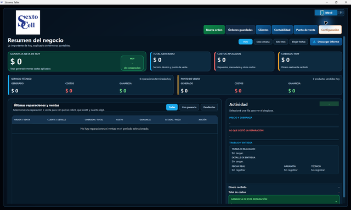The height and width of the screenshot is (210, 351).
Task: Click the Descargar informe button
Action: (x=326, y=42)
